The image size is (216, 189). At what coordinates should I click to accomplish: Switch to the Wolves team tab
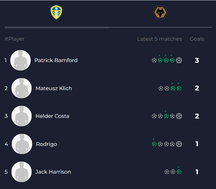(160, 13)
